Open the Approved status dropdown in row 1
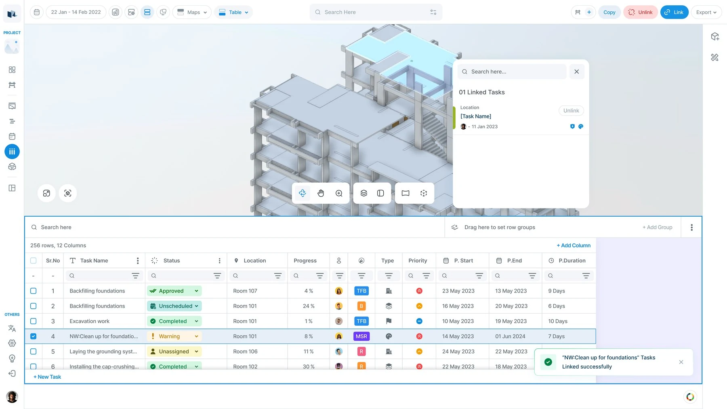Screen dimensions: 727x409 [x=174, y=291]
